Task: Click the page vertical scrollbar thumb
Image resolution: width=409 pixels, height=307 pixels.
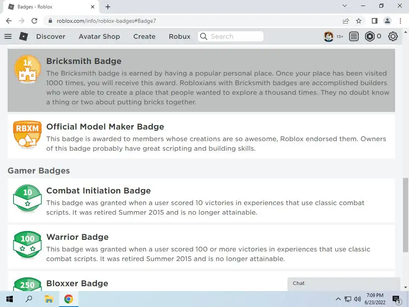Action: tap(405, 215)
